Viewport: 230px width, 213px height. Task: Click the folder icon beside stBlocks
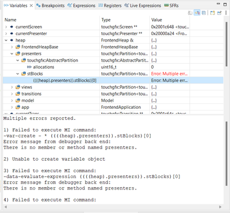click(x=24, y=74)
